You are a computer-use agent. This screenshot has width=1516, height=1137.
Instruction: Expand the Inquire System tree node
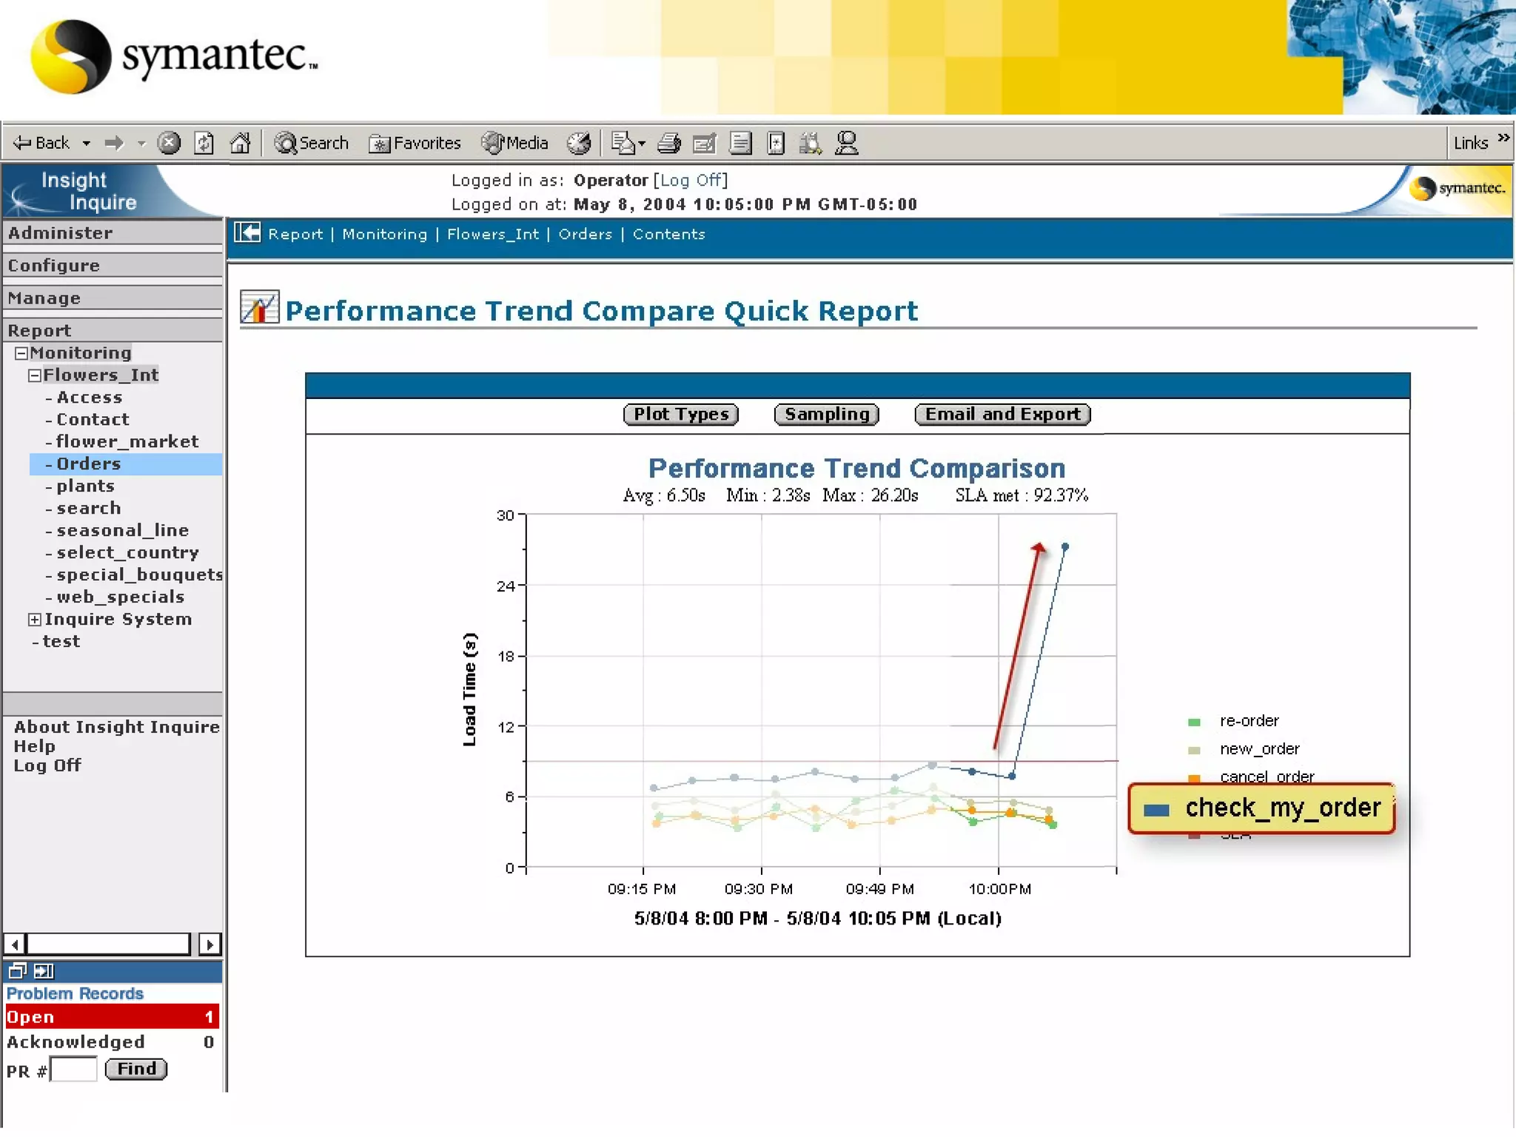click(x=34, y=620)
